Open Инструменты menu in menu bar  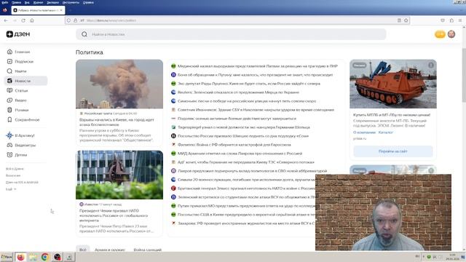click(x=71, y=2)
